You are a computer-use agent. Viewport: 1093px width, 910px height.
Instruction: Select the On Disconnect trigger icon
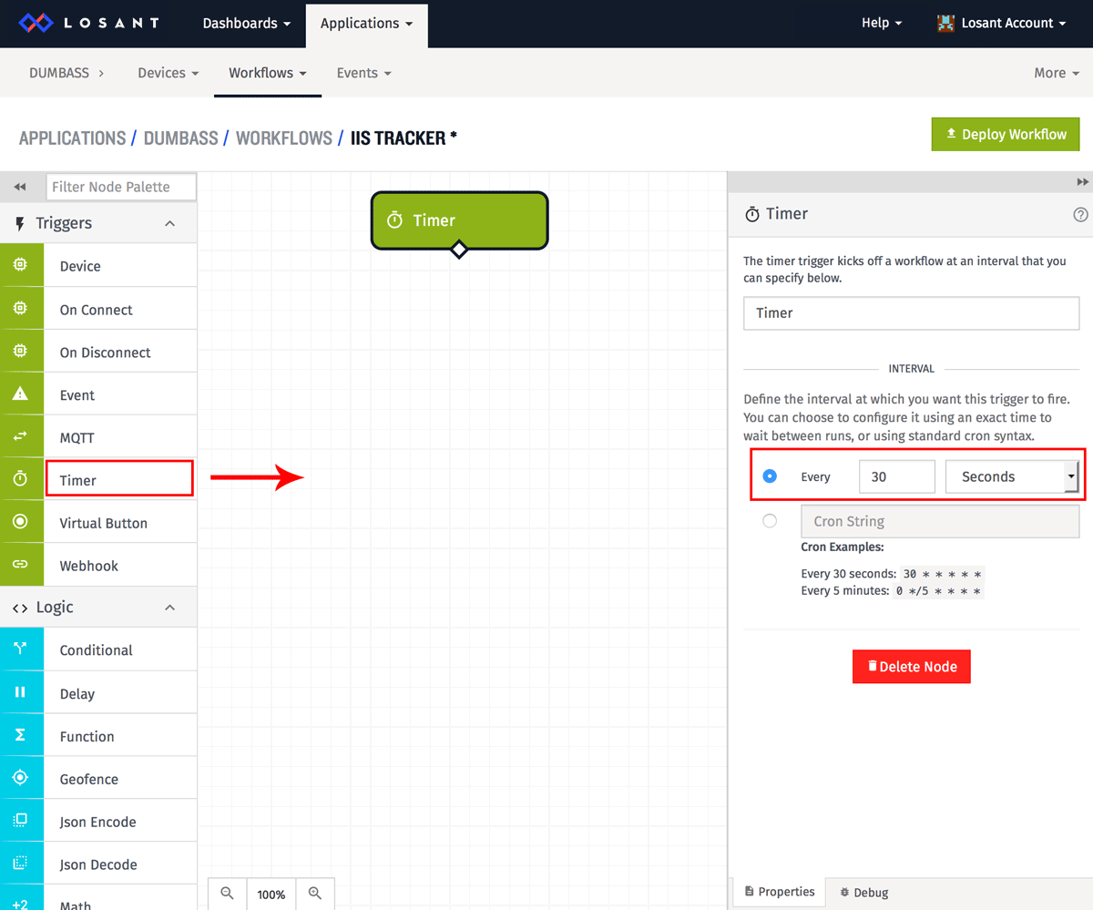pyautogui.click(x=21, y=352)
